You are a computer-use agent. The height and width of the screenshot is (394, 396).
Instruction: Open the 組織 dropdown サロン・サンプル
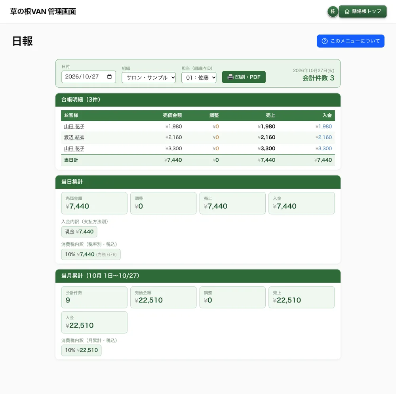tap(148, 78)
